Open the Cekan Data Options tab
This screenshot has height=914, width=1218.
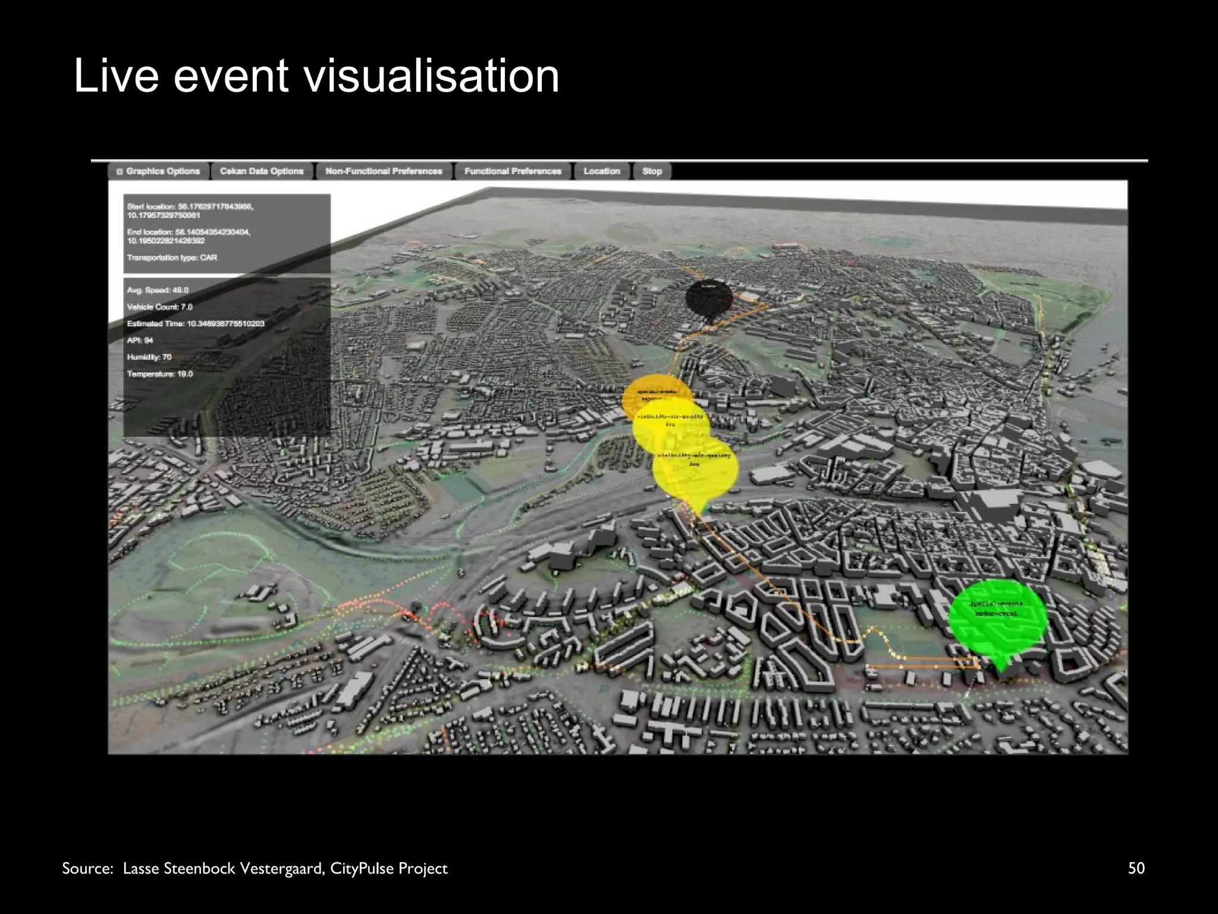coord(262,171)
